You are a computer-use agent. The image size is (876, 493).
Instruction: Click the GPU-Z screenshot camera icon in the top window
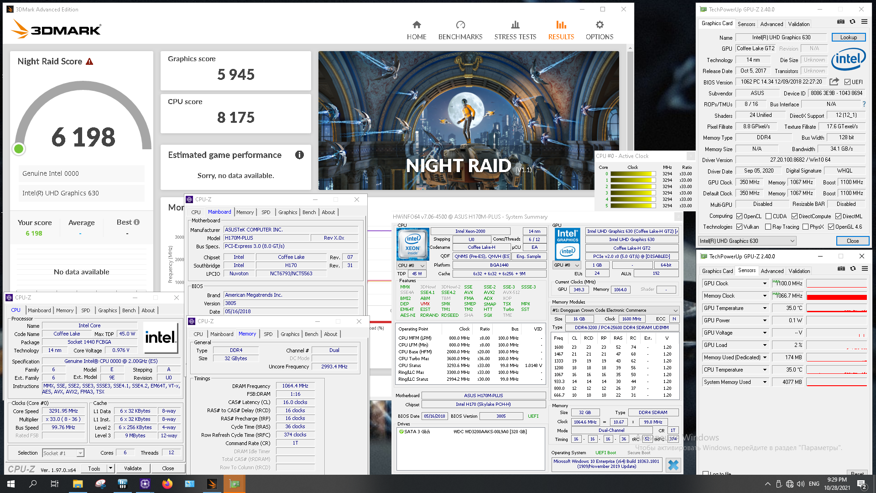[840, 21]
